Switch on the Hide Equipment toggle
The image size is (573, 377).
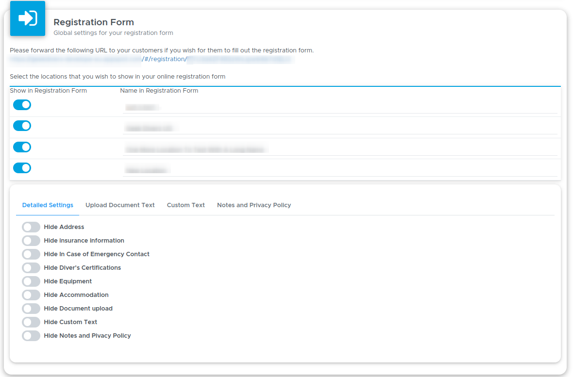click(x=31, y=281)
